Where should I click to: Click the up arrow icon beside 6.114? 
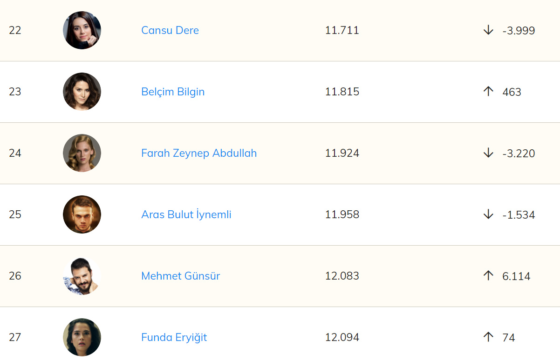[x=488, y=276]
